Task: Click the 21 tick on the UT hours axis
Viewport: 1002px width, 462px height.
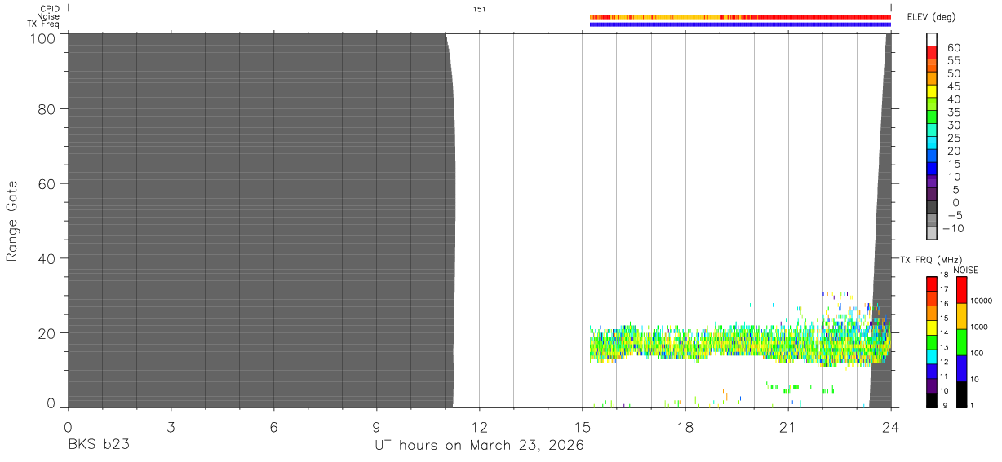Action: (x=787, y=426)
